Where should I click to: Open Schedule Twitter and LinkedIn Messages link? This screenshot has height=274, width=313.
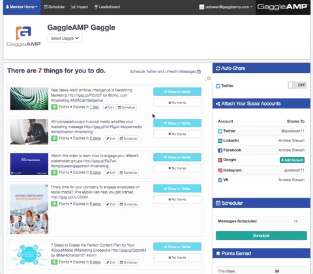165,72
